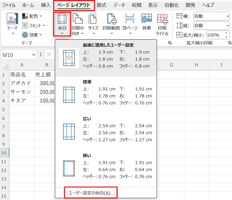Expand the 配色 colors dropdown
This screenshot has width=232, height=200.
(32, 16)
